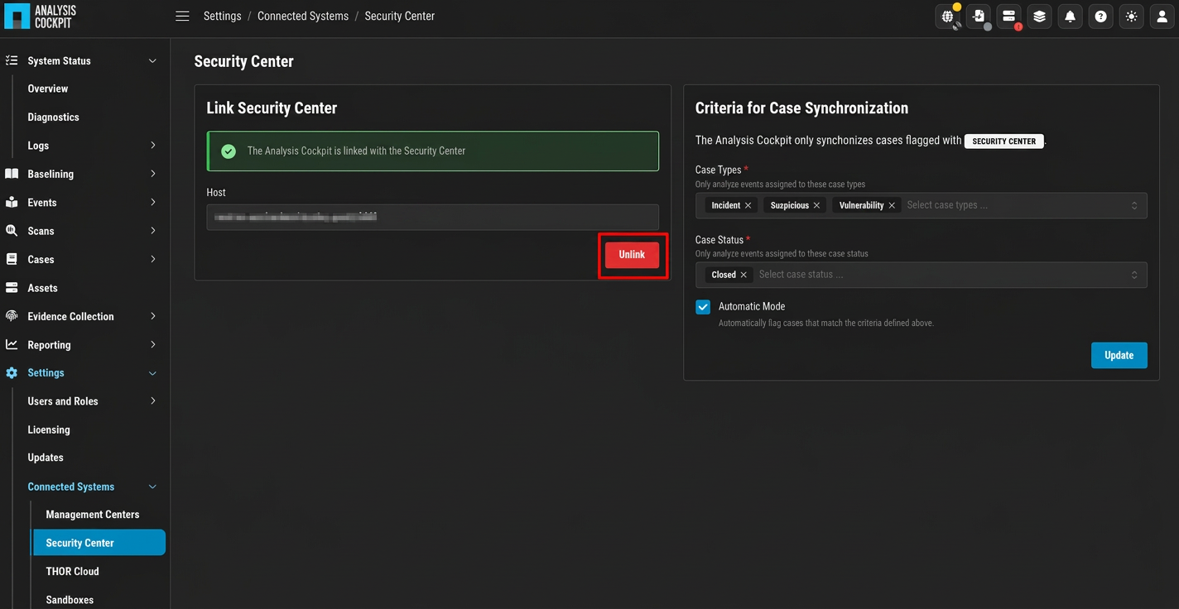Click the Scans magnifier icon
This screenshot has width=1179, height=609.
pyautogui.click(x=12, y=231)
